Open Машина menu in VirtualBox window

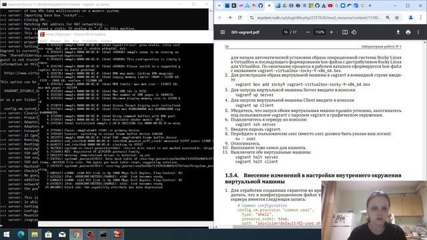tap(55, 41)
